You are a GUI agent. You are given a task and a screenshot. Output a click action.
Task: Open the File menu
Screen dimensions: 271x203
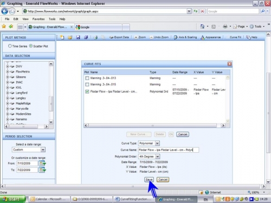point(7,19)
